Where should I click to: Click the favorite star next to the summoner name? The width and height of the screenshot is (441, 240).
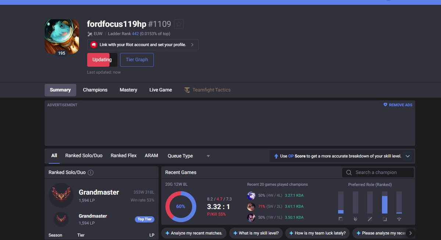(179, 24)
